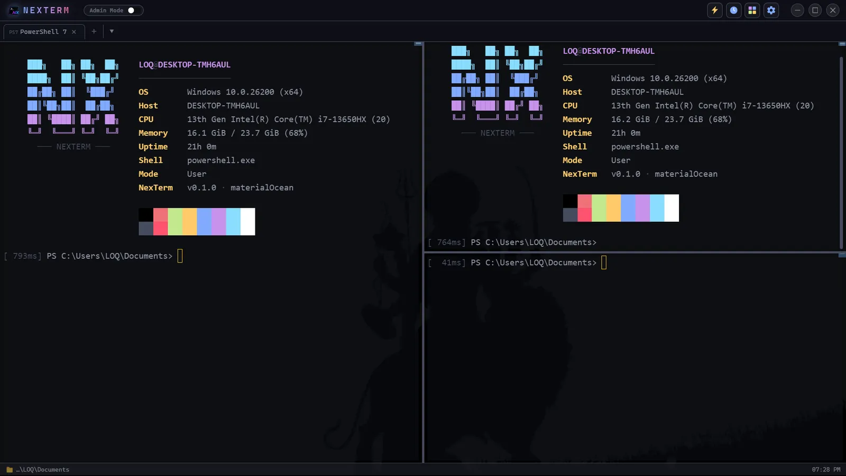Click the cursor in the 41ms prompt
846x476 pixels.
coord(604,262)
